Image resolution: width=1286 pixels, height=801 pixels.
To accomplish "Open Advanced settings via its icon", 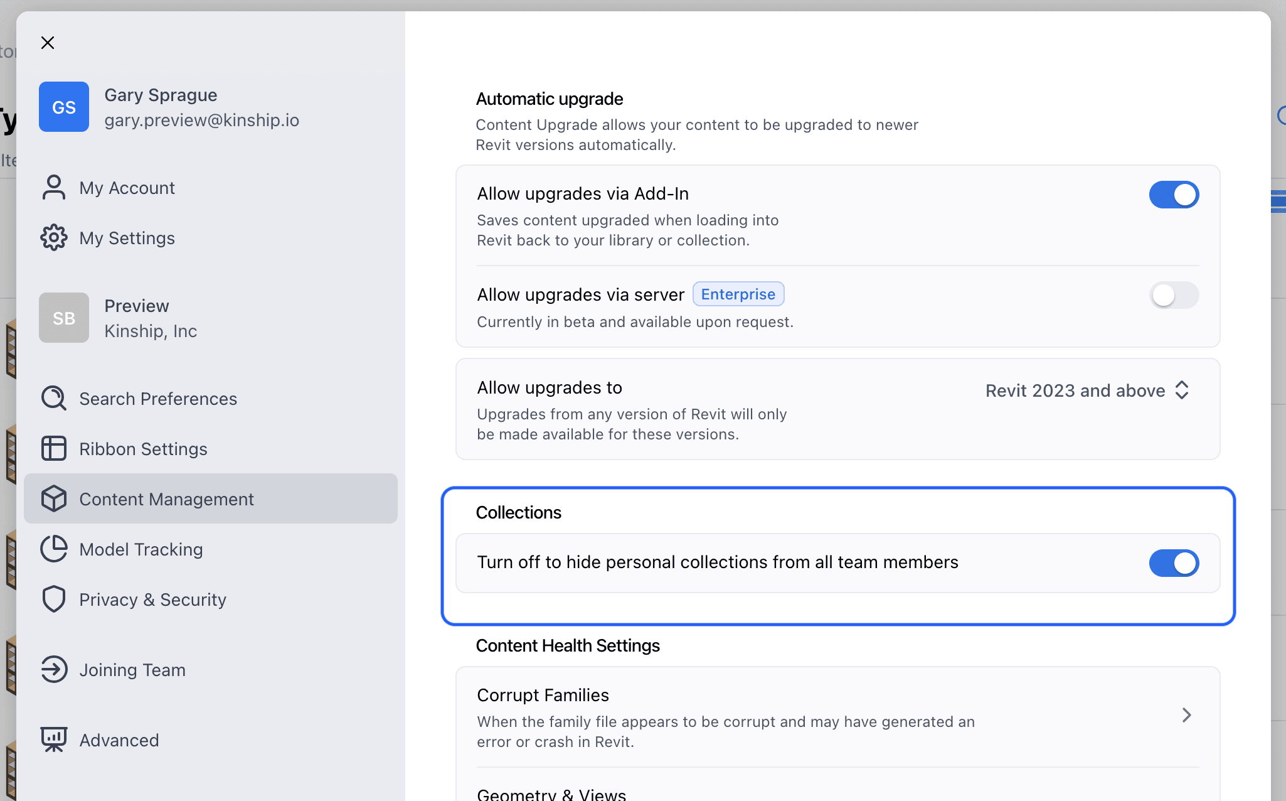I will 54,739.
